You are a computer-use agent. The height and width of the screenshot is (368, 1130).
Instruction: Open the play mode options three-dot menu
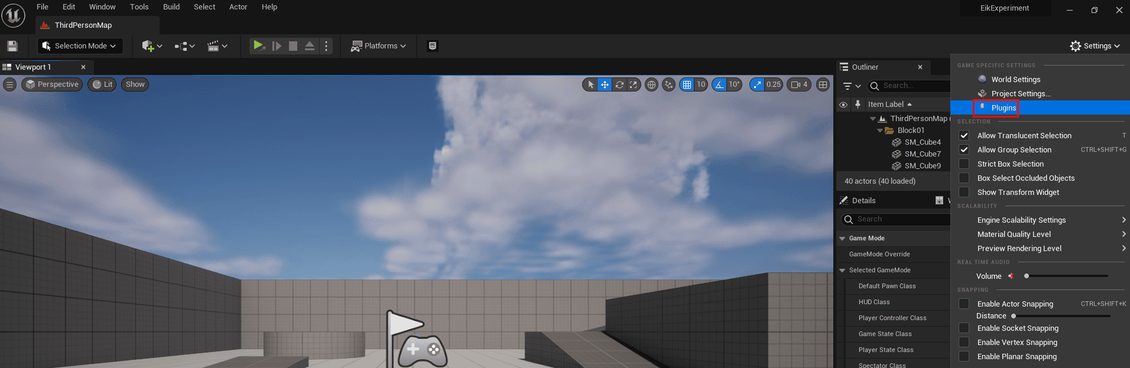326,46
